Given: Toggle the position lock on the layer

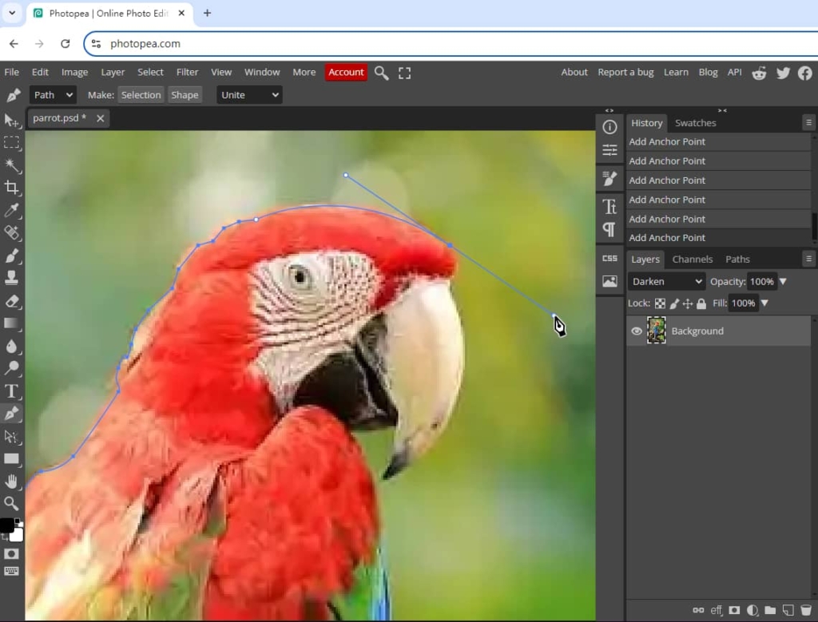Looking at the screenshot, I should pos(689,303).
